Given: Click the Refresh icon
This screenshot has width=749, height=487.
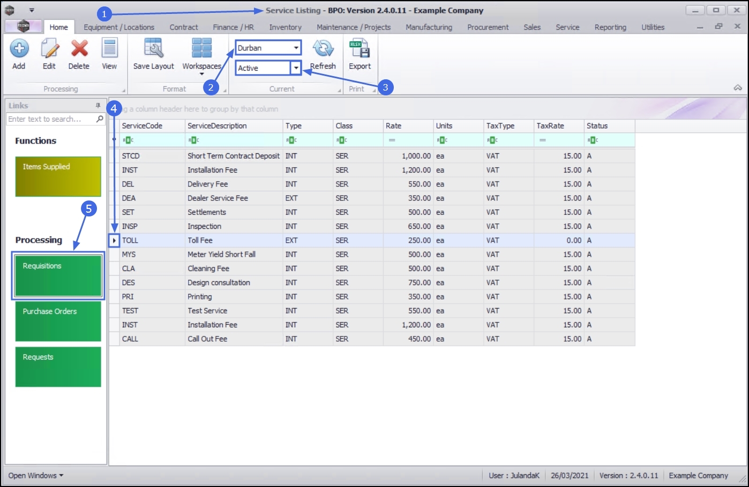Looking at the screenshot, I should pyautogui.click(x=323, y=49).
